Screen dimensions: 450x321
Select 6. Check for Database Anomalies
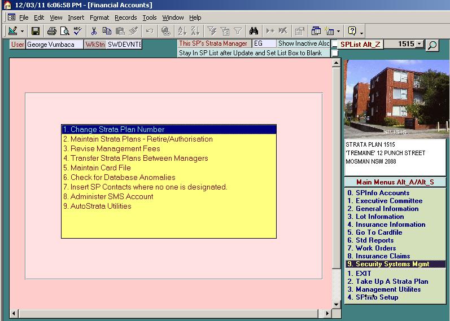pos(123,177)
